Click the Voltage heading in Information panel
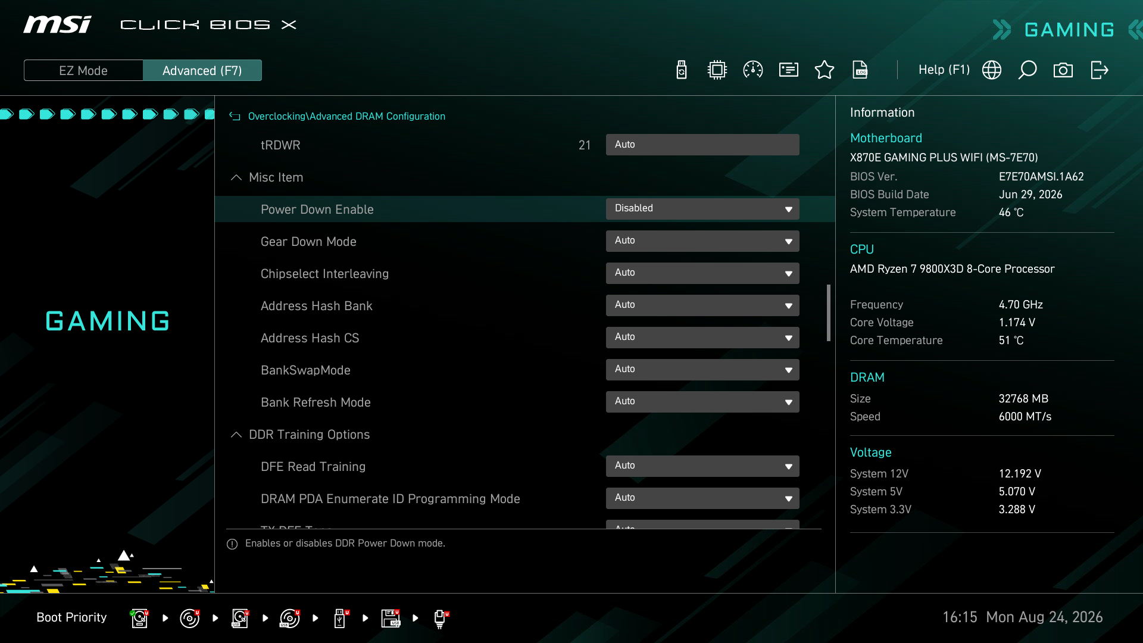Screen dimensions: 1143x643 click(871, 452)
